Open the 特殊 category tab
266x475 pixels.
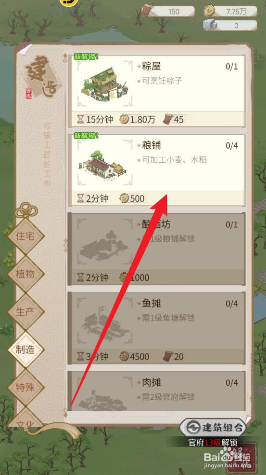[25, 388]
